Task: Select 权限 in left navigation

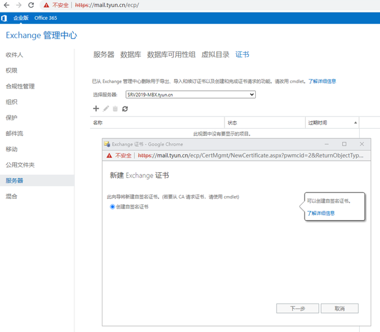Action: pyautogui.click(x=11, y=71)
